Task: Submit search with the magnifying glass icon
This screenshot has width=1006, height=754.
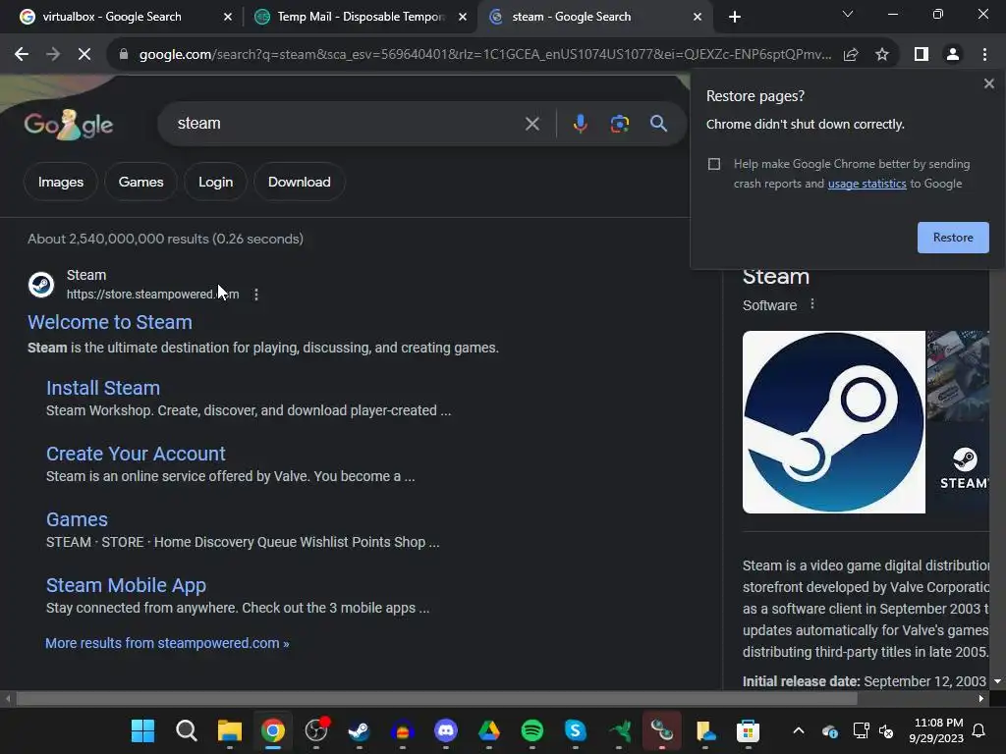Action: [x=658, y=124]
